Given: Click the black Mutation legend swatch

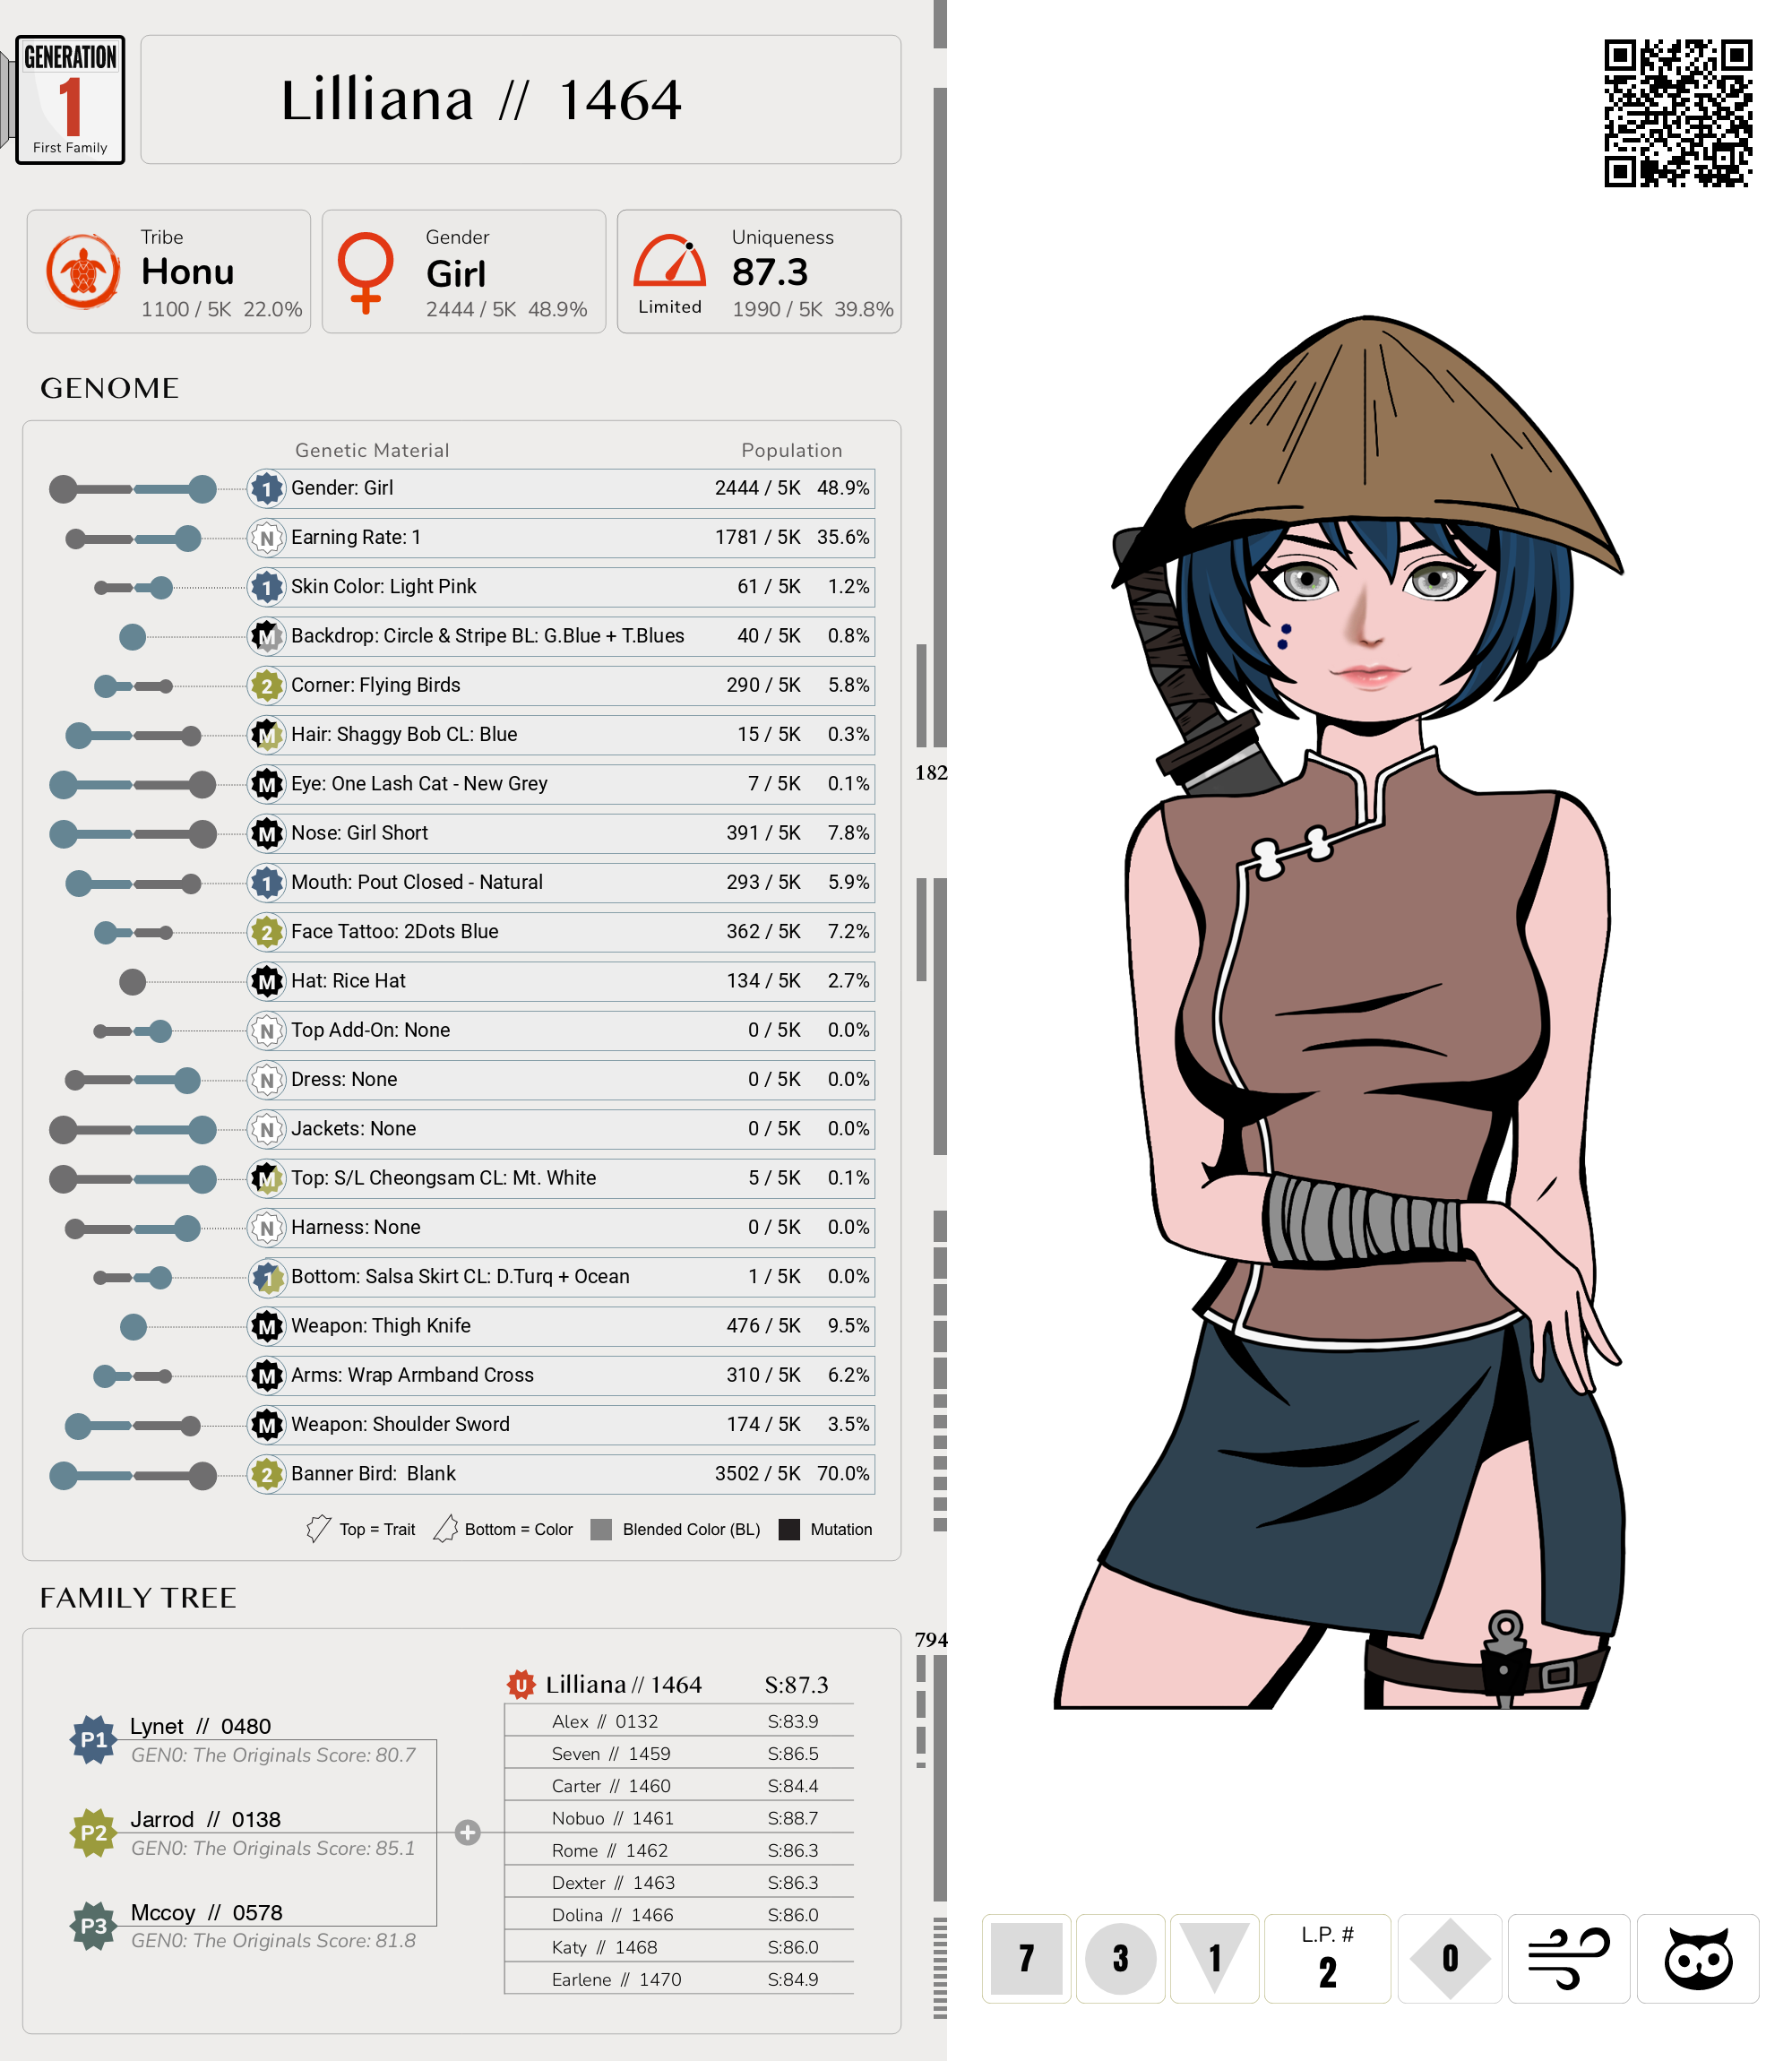Looking at the screenshot, I should click(x=789, y=1529).
